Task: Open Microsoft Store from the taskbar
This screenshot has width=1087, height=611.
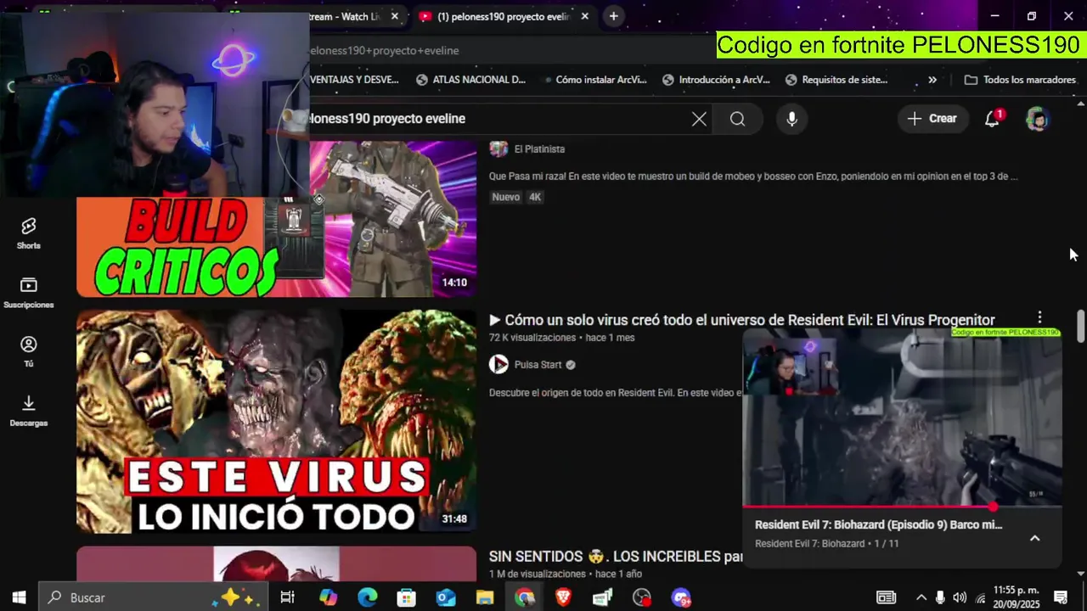Action: click(x=407, y=597)
